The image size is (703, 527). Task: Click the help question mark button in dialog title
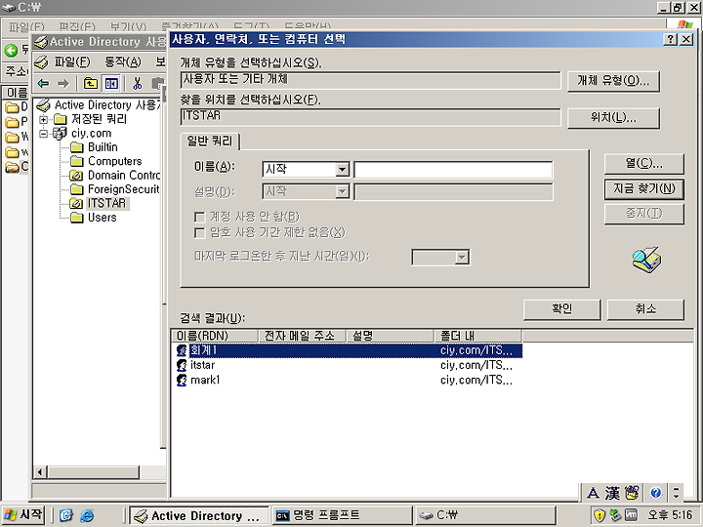point(670,39)
